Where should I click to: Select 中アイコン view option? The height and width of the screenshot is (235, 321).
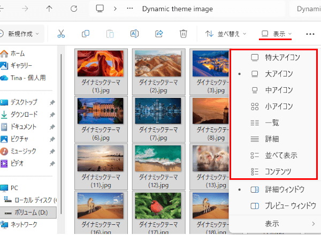[273, 90]
